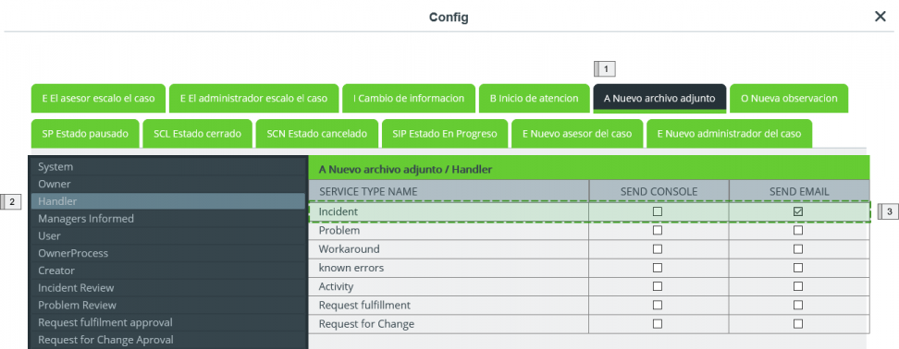899x349 pixels.
Task: Tick Send Console for the Workaround row
Action: (658, 249)
